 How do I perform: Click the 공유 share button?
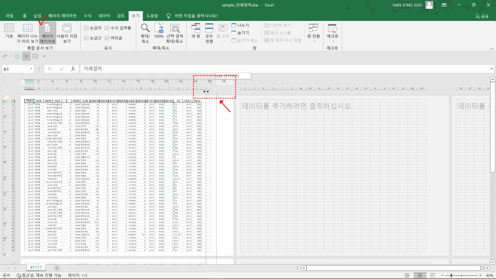coord(482,16)
